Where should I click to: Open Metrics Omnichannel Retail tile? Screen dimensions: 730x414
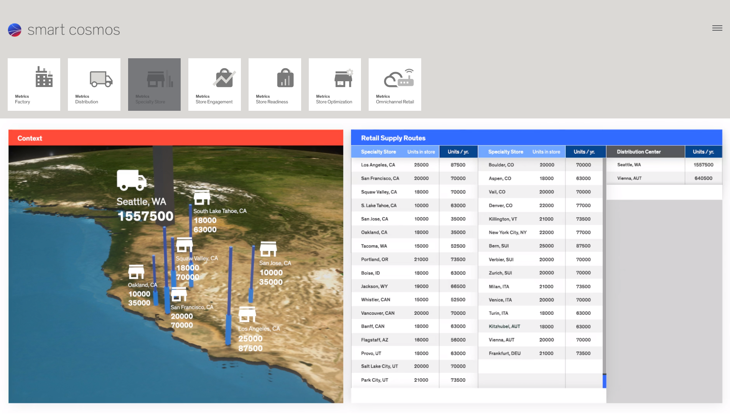tap(395, 84)
